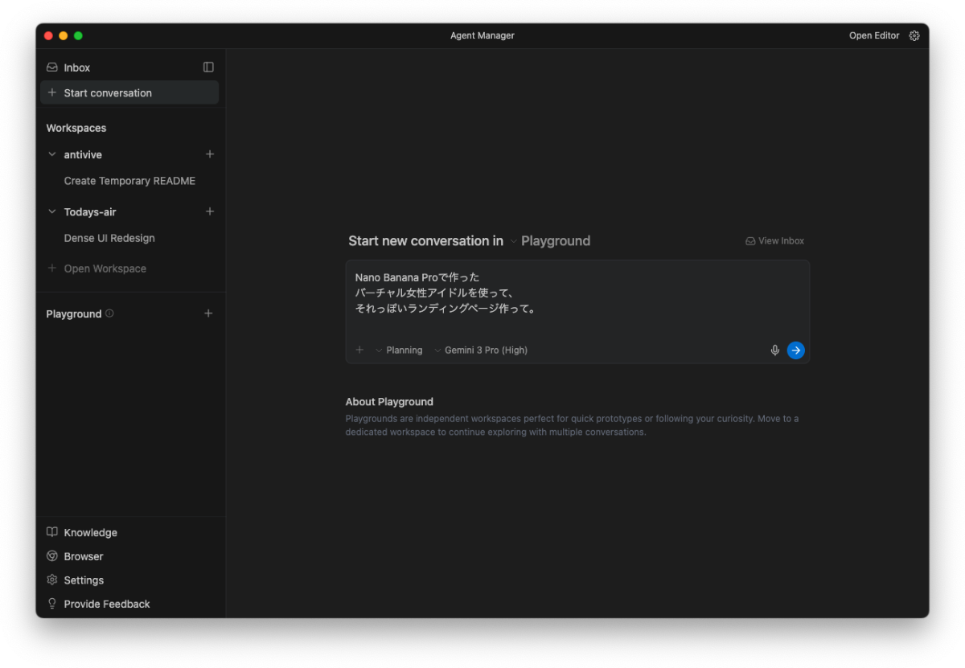Image resolution: width=965 pixels, height=668 pixels.
Task: Collapse the antivive workspace
Action: coord(52,154)
